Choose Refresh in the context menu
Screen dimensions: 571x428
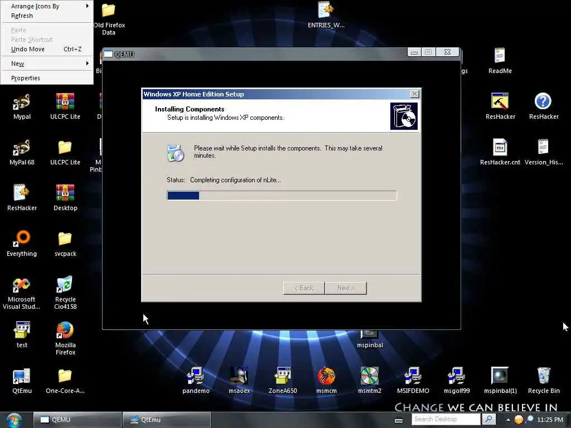tap(47, 16)
